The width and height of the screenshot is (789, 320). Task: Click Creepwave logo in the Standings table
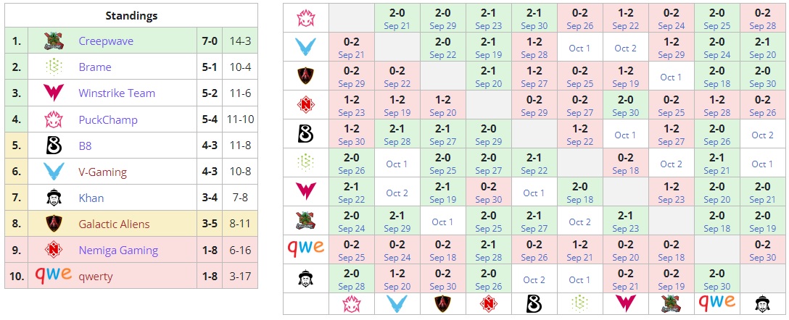pos(54,41)
